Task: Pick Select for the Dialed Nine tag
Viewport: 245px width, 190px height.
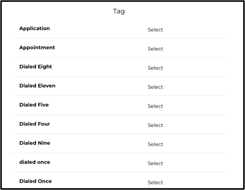Action: (x=155, y=144)
